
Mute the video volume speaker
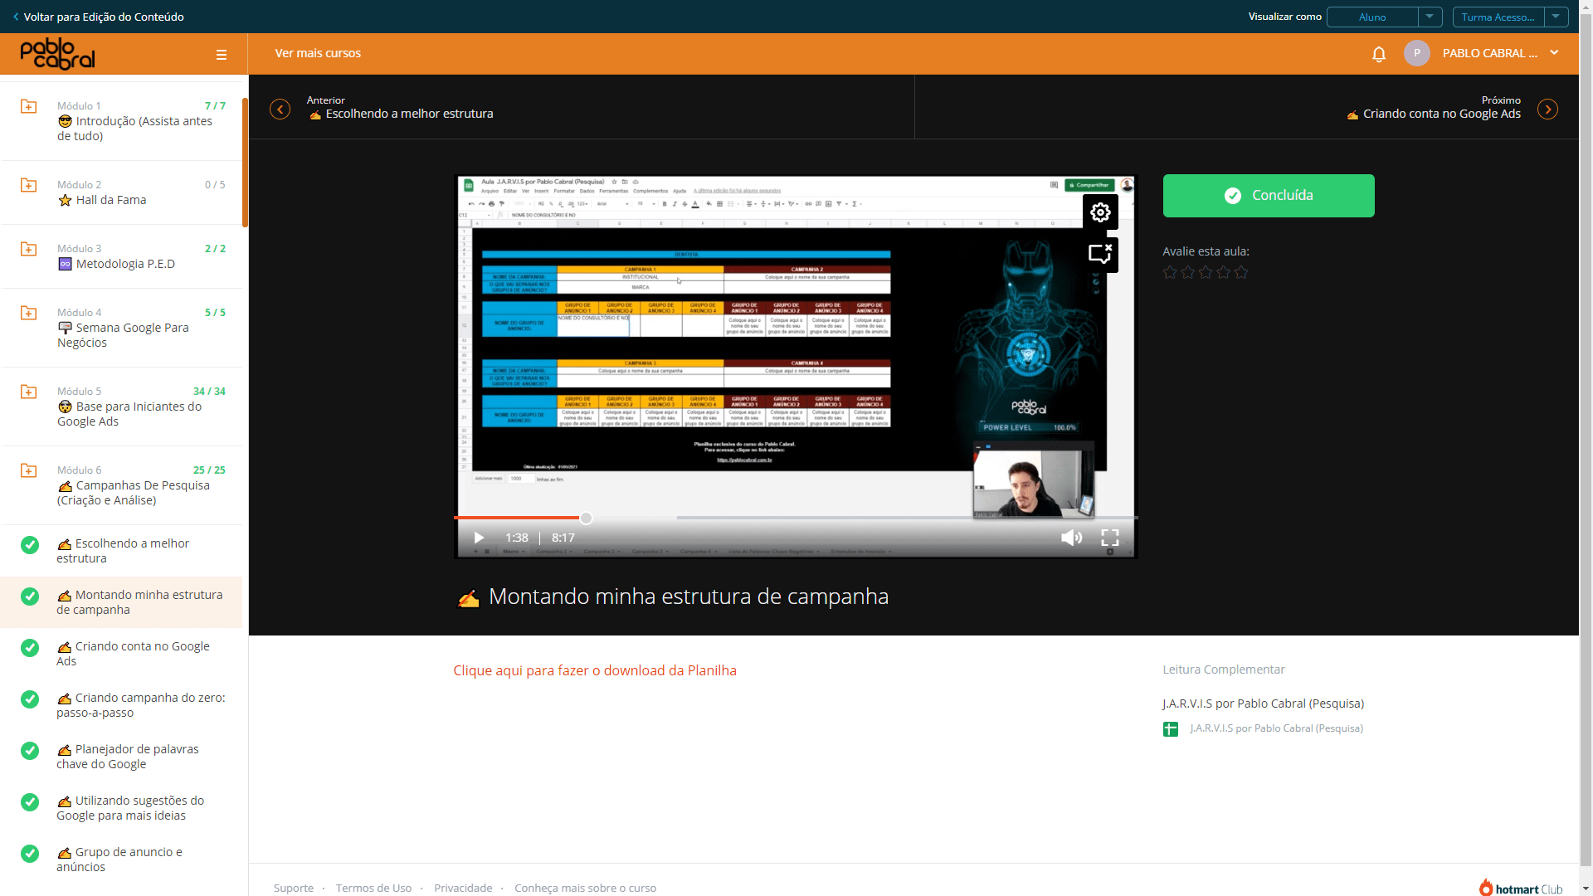point(1071,538)
